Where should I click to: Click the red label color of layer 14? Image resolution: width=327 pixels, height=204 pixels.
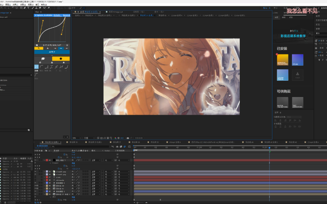(47, 160)
